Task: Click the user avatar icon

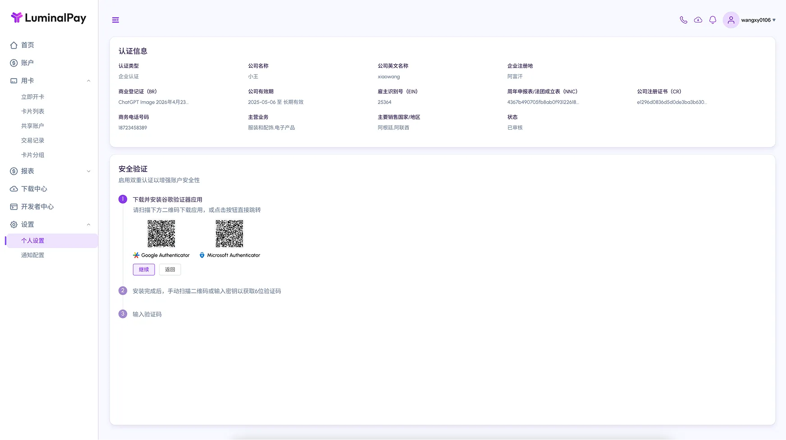Action: tap(731, 20)
